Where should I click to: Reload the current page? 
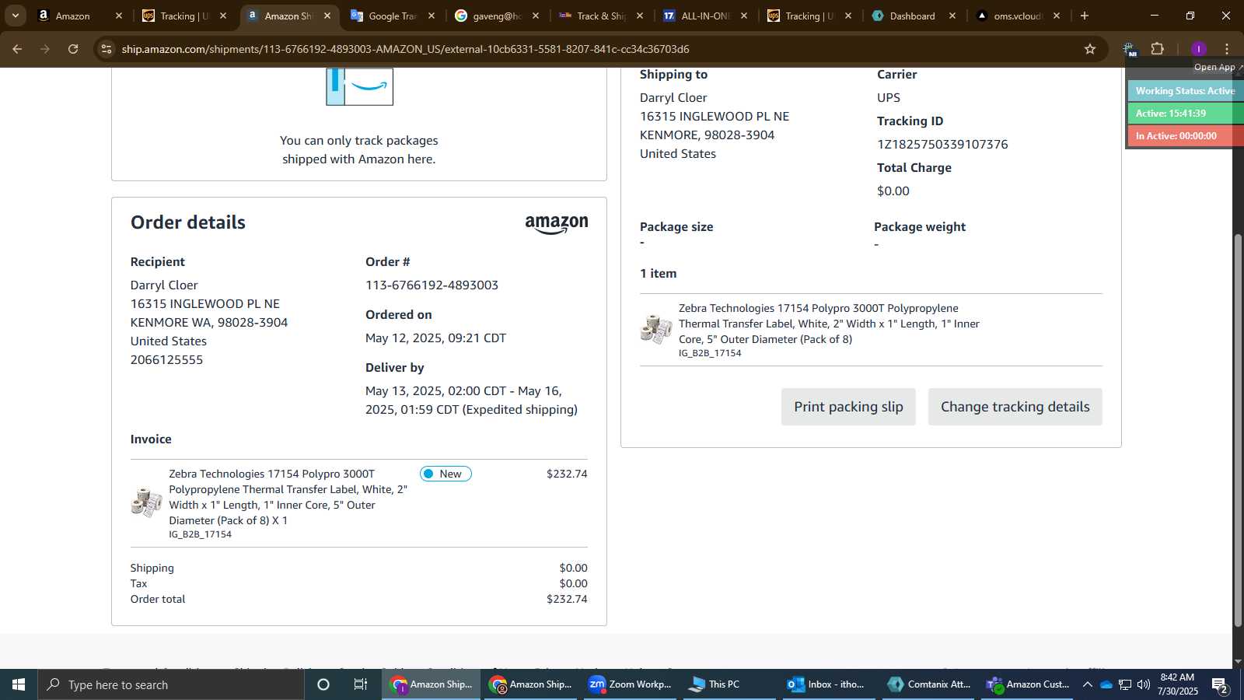tap(73, 49)
